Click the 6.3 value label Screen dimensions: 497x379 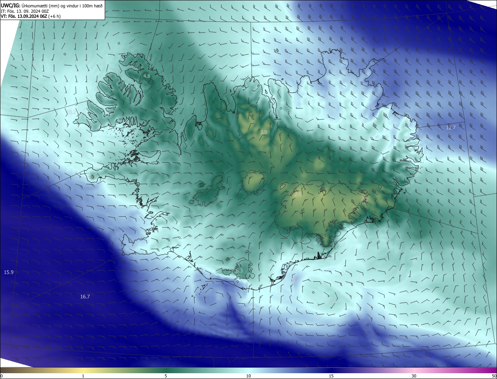pos(239,270)
